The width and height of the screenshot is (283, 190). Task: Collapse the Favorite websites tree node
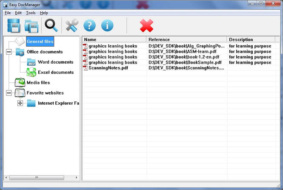coord(9,93)
